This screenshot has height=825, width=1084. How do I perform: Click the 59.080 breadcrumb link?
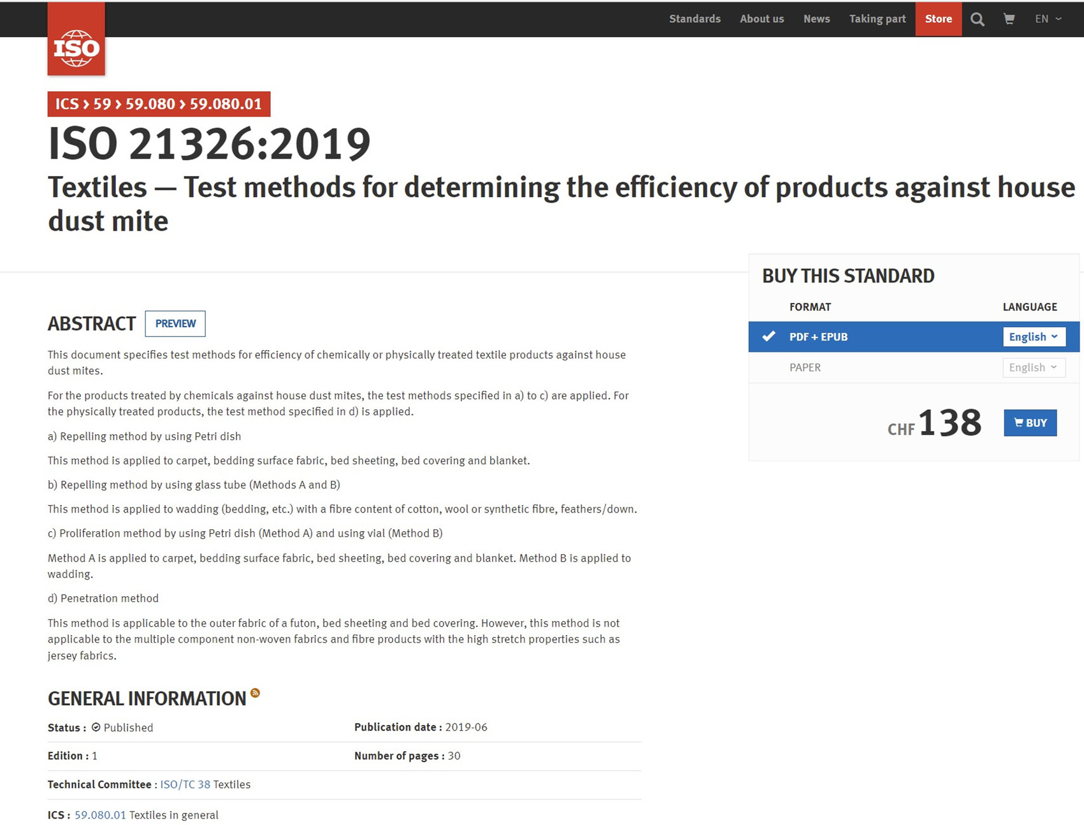point(150,104)
